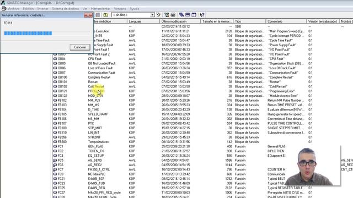This screenshot has width=353, height=198.
Task: Sort by the Tipo column header
Action: click(x=249, y=21)
